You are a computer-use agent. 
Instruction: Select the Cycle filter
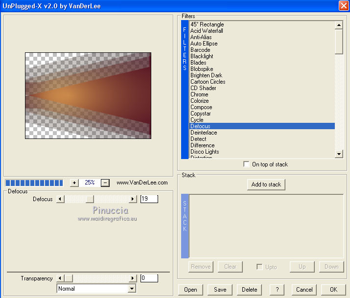click(x=262, y=120)
